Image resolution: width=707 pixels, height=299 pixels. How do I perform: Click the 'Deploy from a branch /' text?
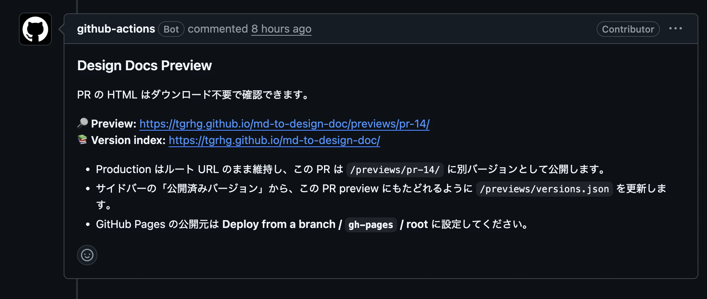pos(282,224)
